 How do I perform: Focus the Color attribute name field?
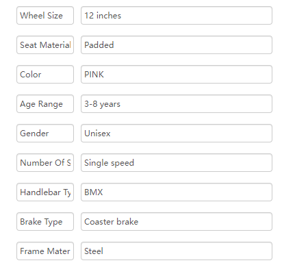click(x=45, y=75)
